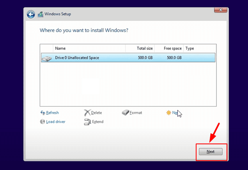This screenshot has height=170, width=248.
Task: Click the Load driver disc icon
Action: [x=43, y=122]
